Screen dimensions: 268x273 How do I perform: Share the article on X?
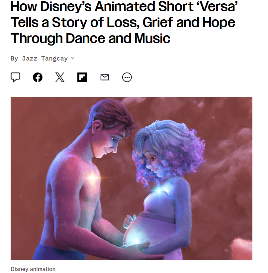60,77
